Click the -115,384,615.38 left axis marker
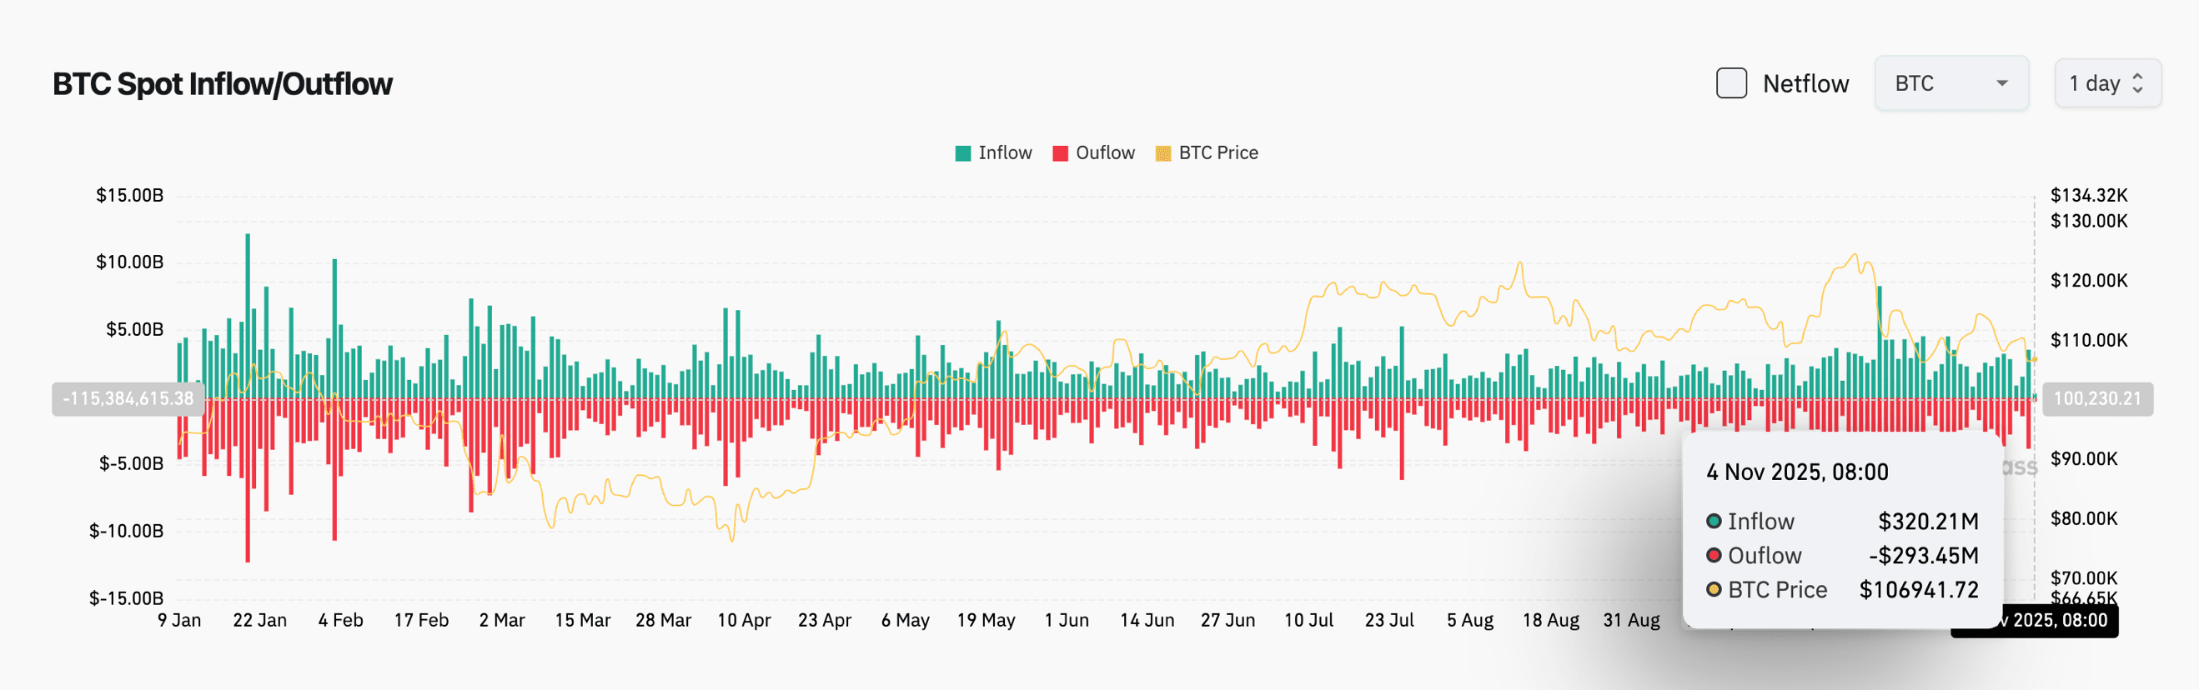This screenshot has height=690, width=2199. [x=128, y=398]
